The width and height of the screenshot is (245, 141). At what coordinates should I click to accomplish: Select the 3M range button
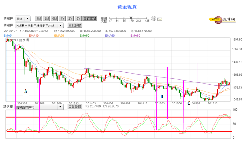(47, 19)
